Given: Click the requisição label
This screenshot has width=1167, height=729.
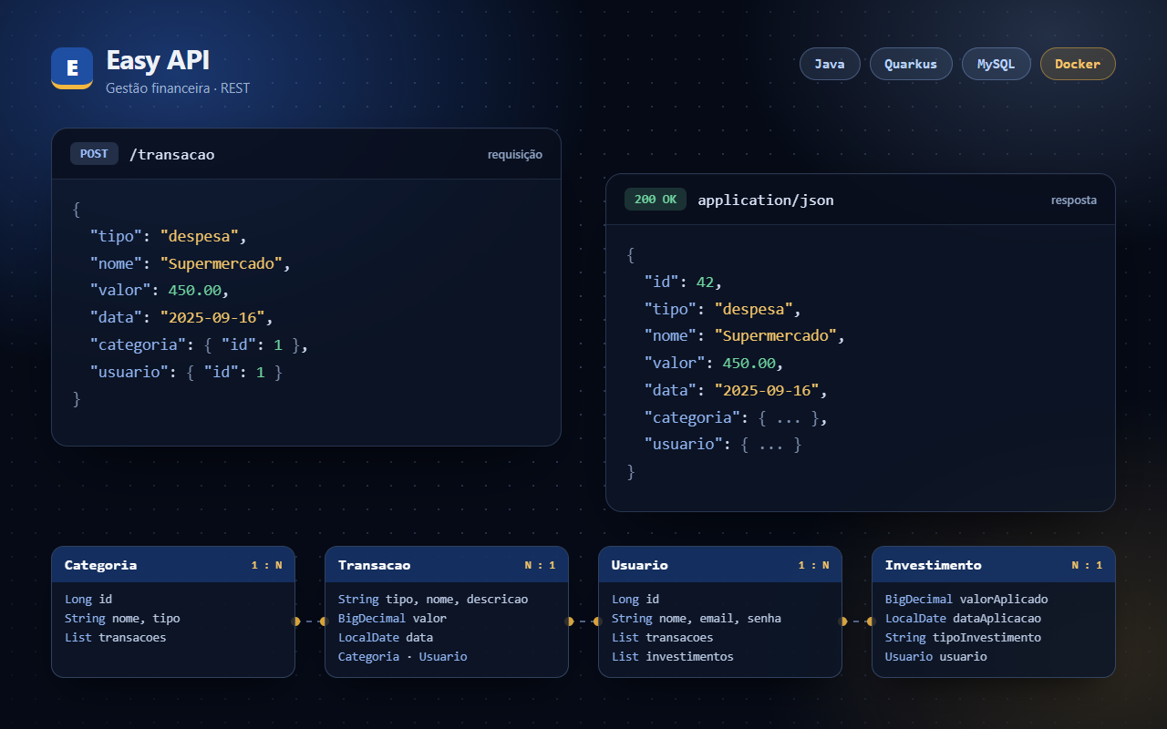Looking at the screenshot, I should point(515,154).
